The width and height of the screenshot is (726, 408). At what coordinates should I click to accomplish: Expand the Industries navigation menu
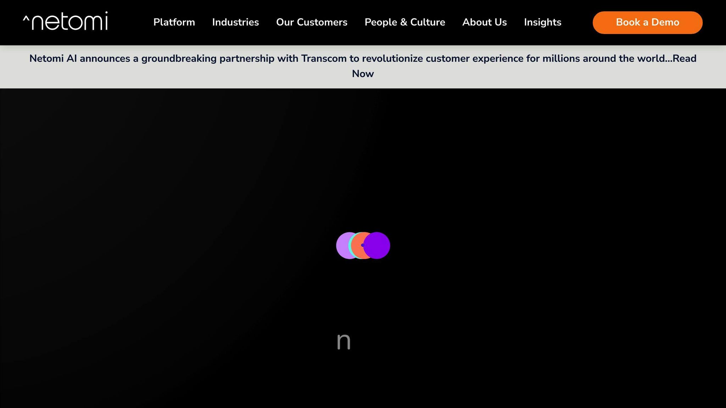(x=235, y=22)
